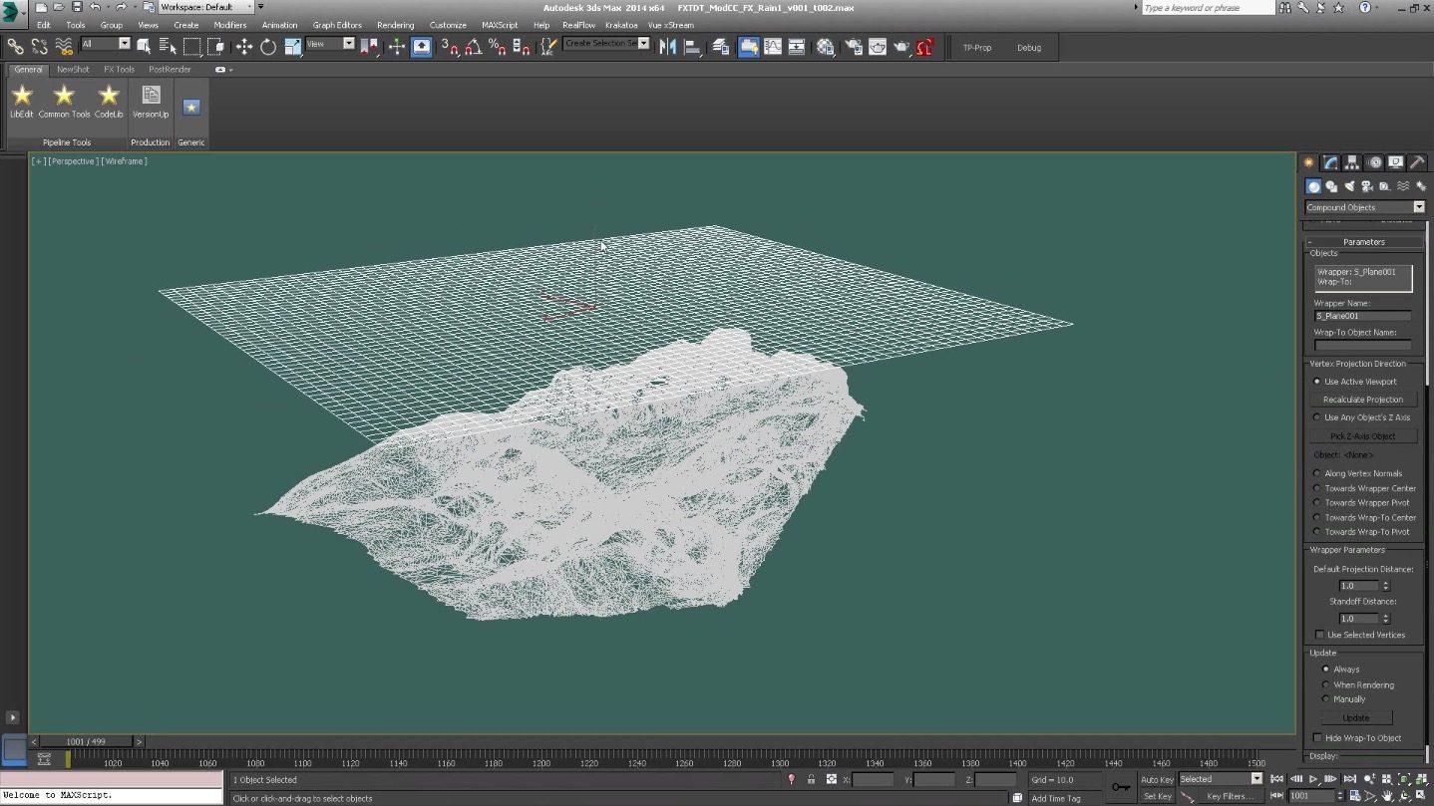Select the Rectangular Selection Region tool

(x=191, y=46)
